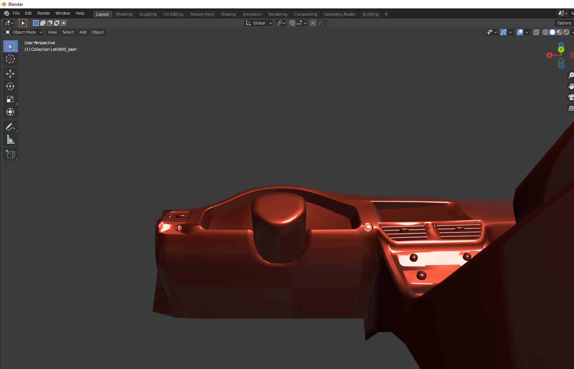Select the Rotate tool

pyautogui.click(x=10, y=87)
